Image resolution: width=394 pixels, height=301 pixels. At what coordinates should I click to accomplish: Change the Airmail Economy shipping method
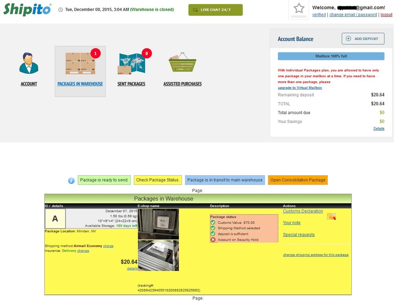108,246
